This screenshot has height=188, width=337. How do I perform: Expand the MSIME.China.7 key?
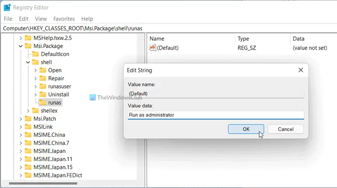point(21,143)
